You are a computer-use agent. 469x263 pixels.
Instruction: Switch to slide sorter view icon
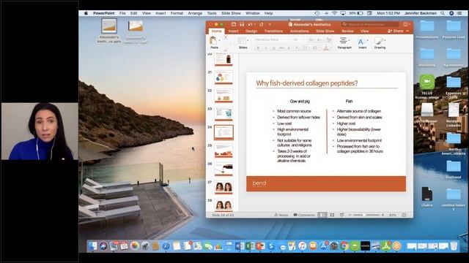coord(332,215)
